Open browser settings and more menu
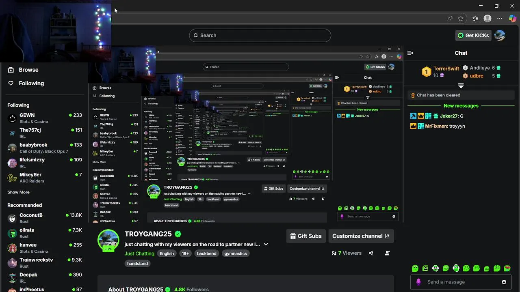The width and height of the screenshot is (520, 292). click(x=500, y=18)
